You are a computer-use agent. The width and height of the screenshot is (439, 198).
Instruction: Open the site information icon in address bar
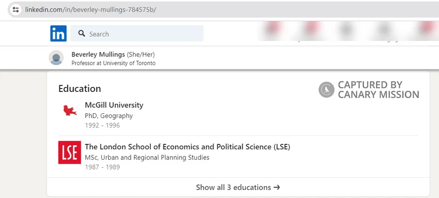point(15,10)
